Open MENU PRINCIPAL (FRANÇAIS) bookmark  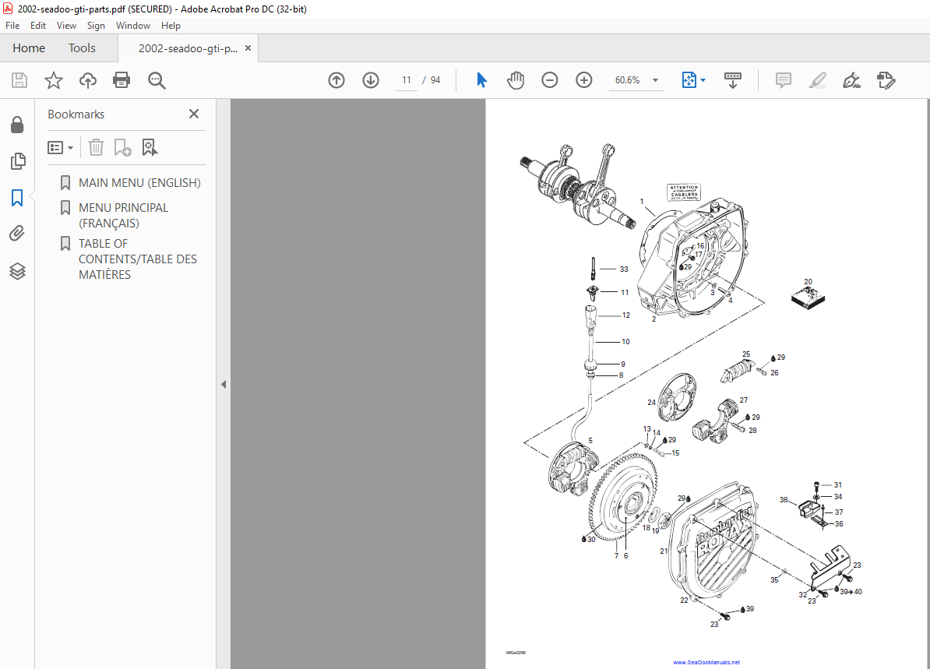coord(123,215)
